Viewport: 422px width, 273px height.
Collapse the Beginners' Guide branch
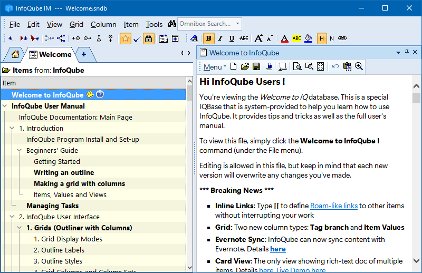click(x=20, y=150)
